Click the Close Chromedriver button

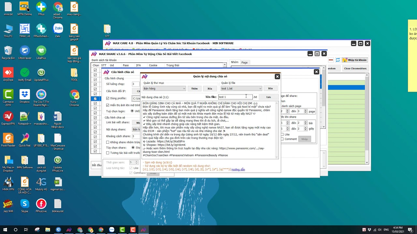click(x=355, y=69)
